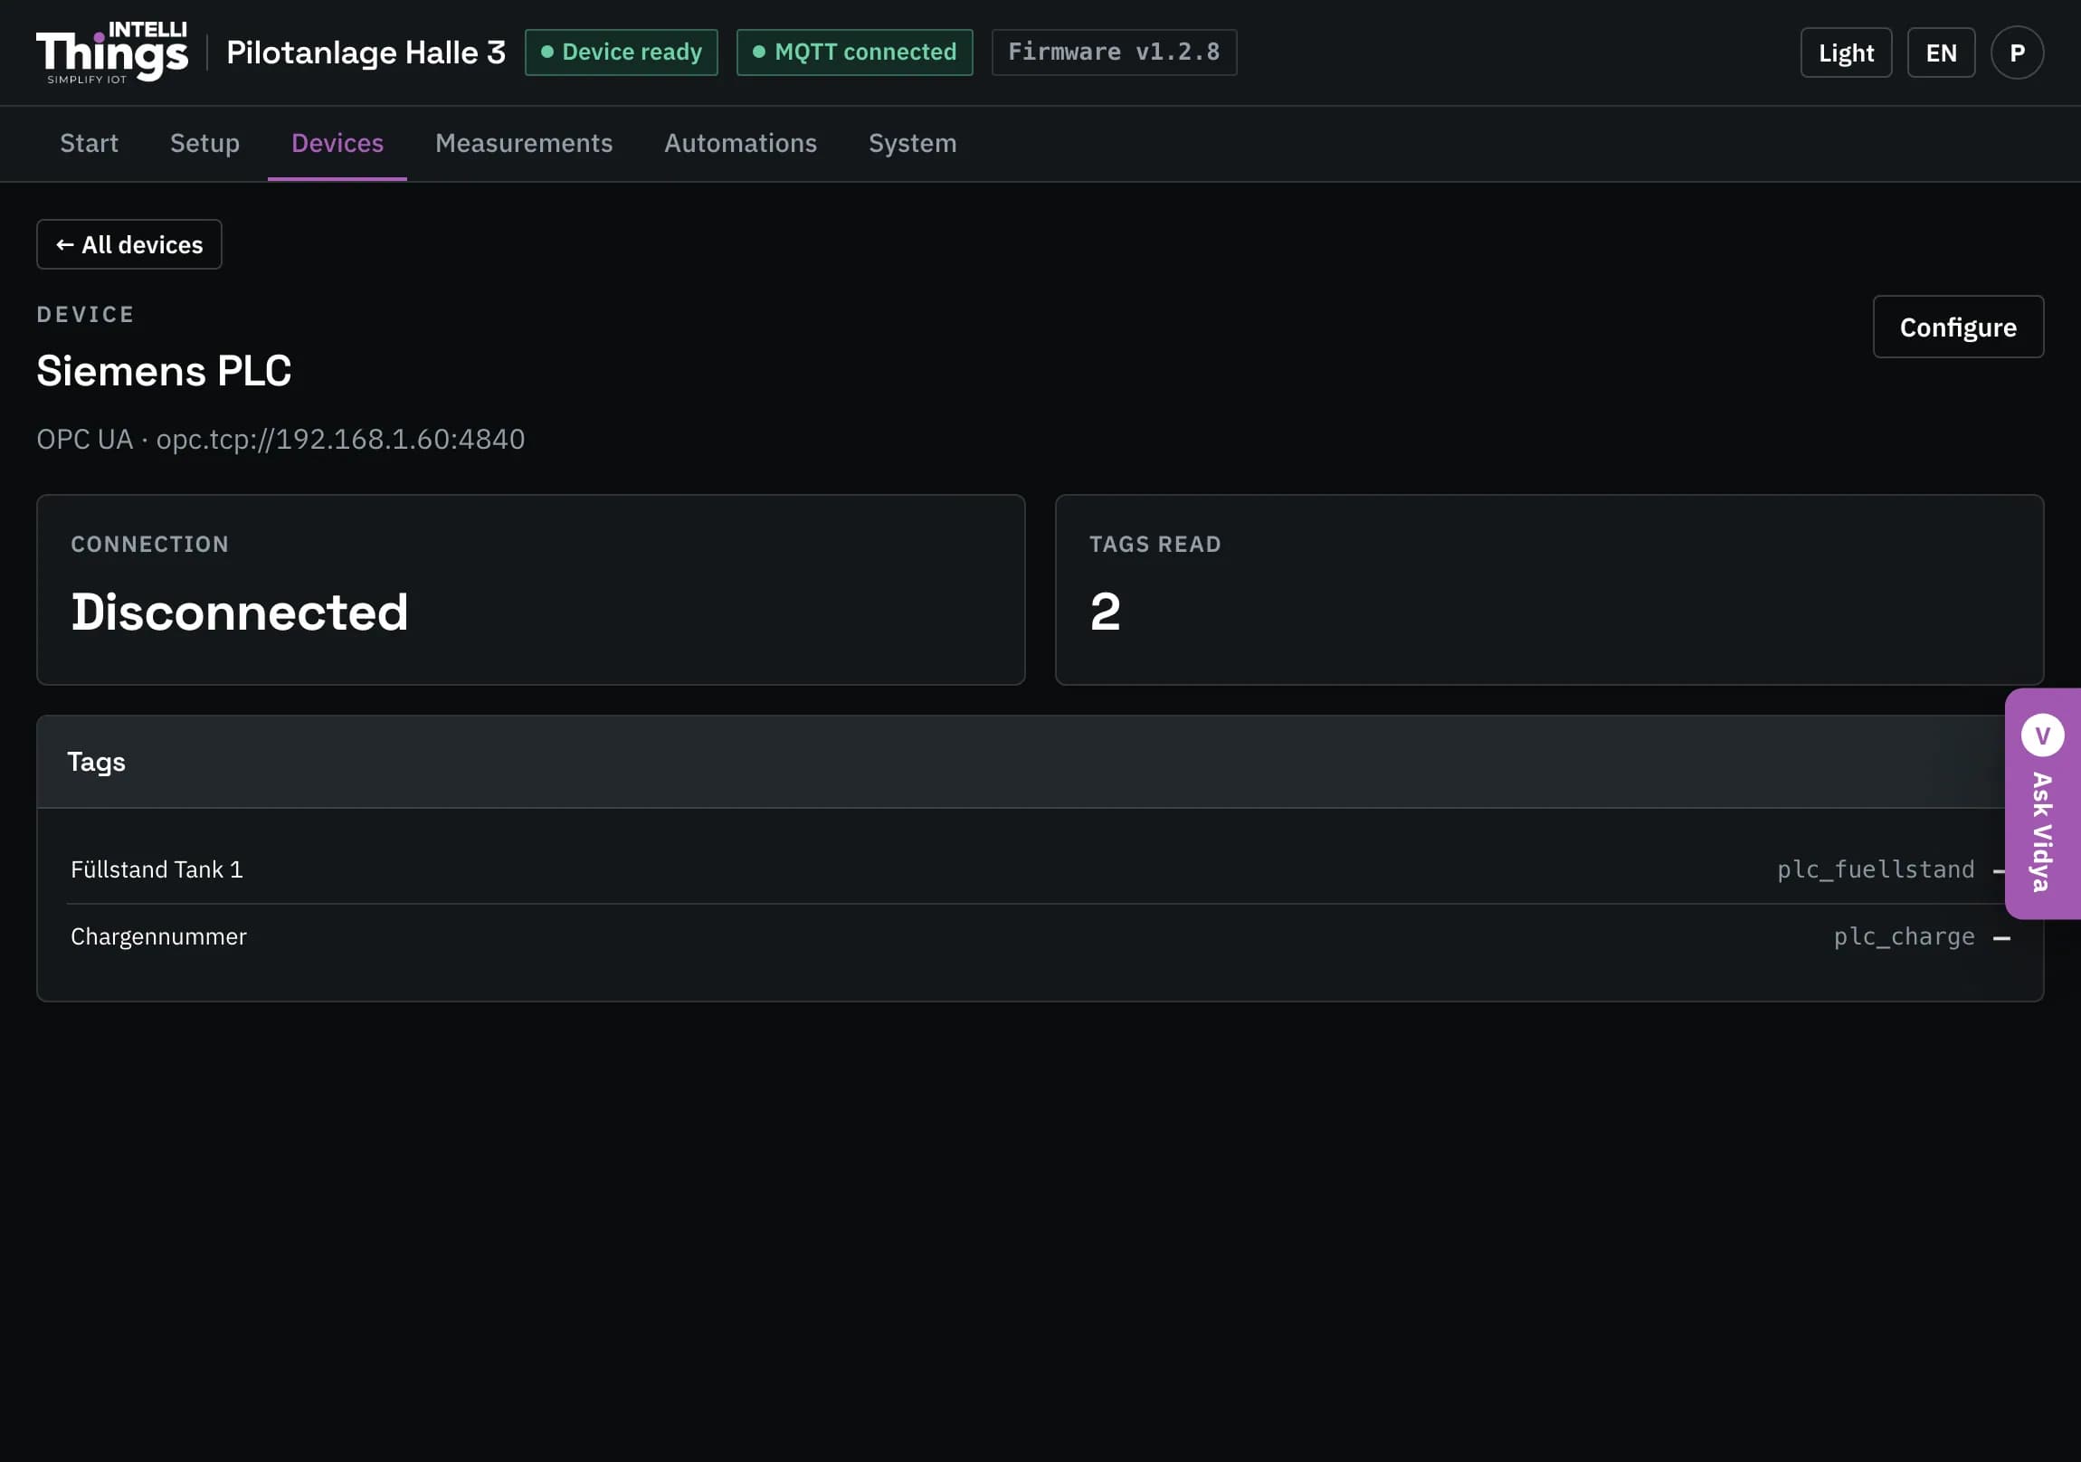Go to the Start tab
The width and height of the screenshot is (2081, 1462).
click(89, 143)
